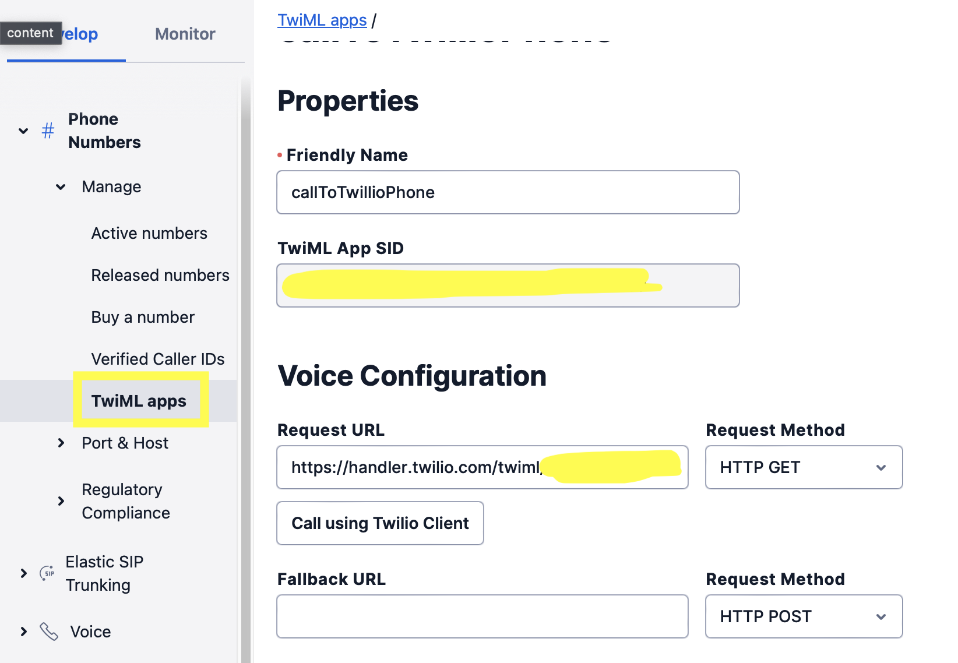Screen dimensions: 958x663
Task: Collapse the Manage section chevron
Action: point(61,186)
